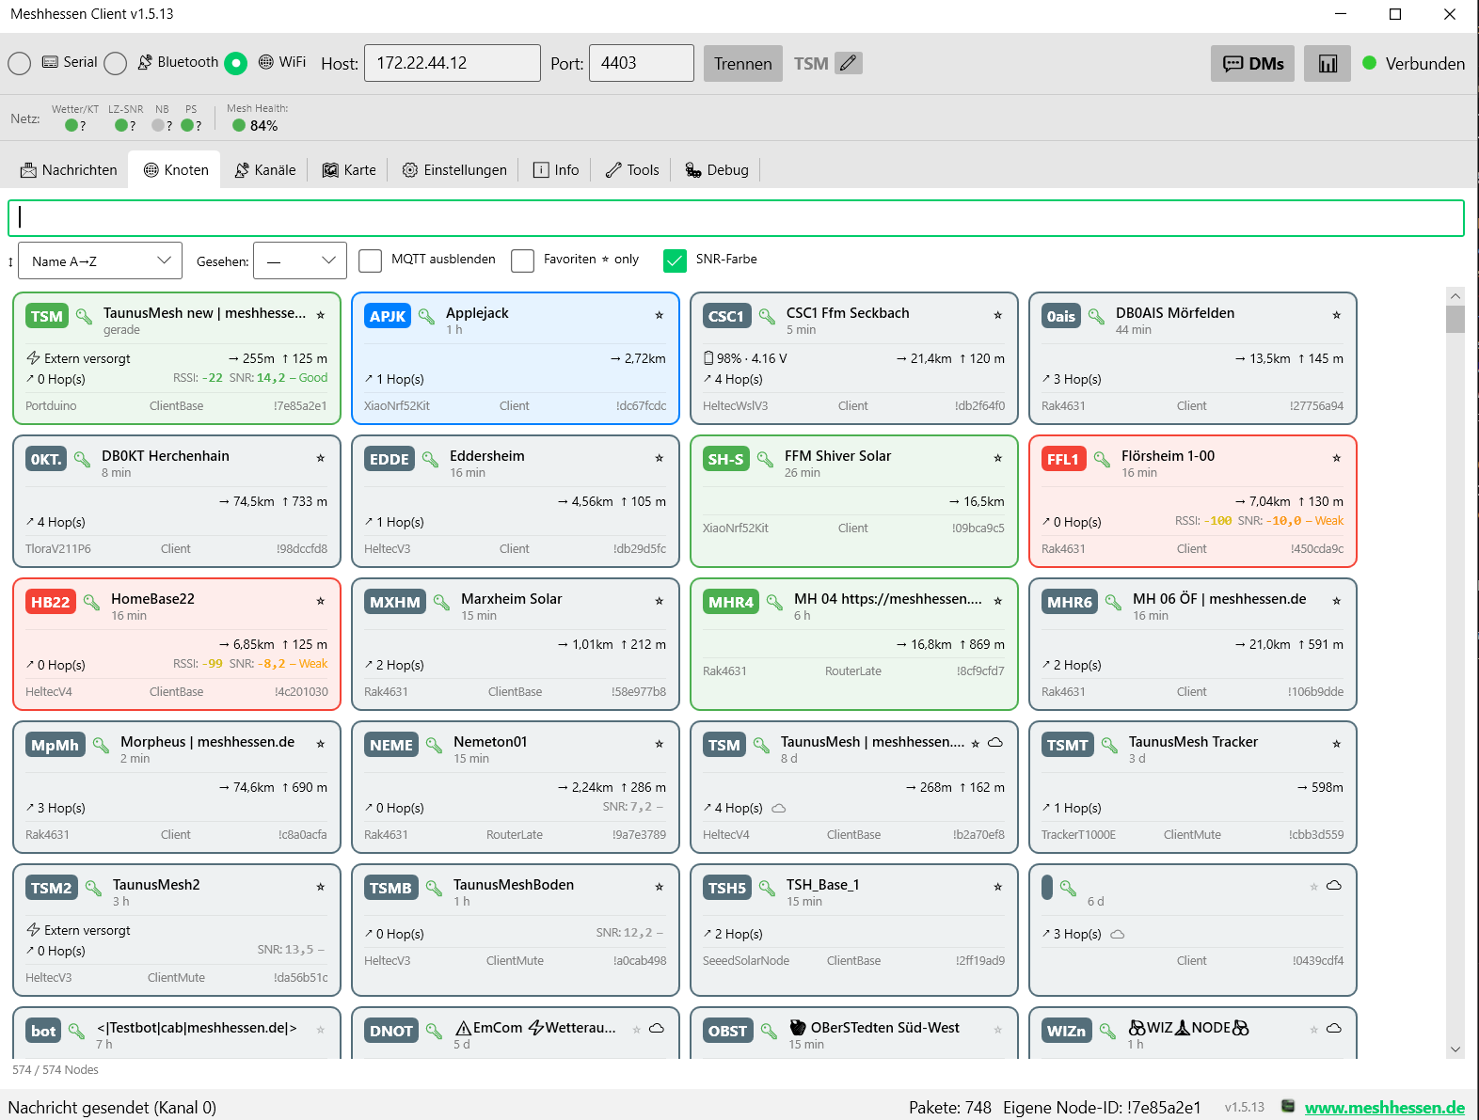1479x1120 pixels.
Task: Enable MQTT ausblenden checkbox
Action: pos(371,260)
